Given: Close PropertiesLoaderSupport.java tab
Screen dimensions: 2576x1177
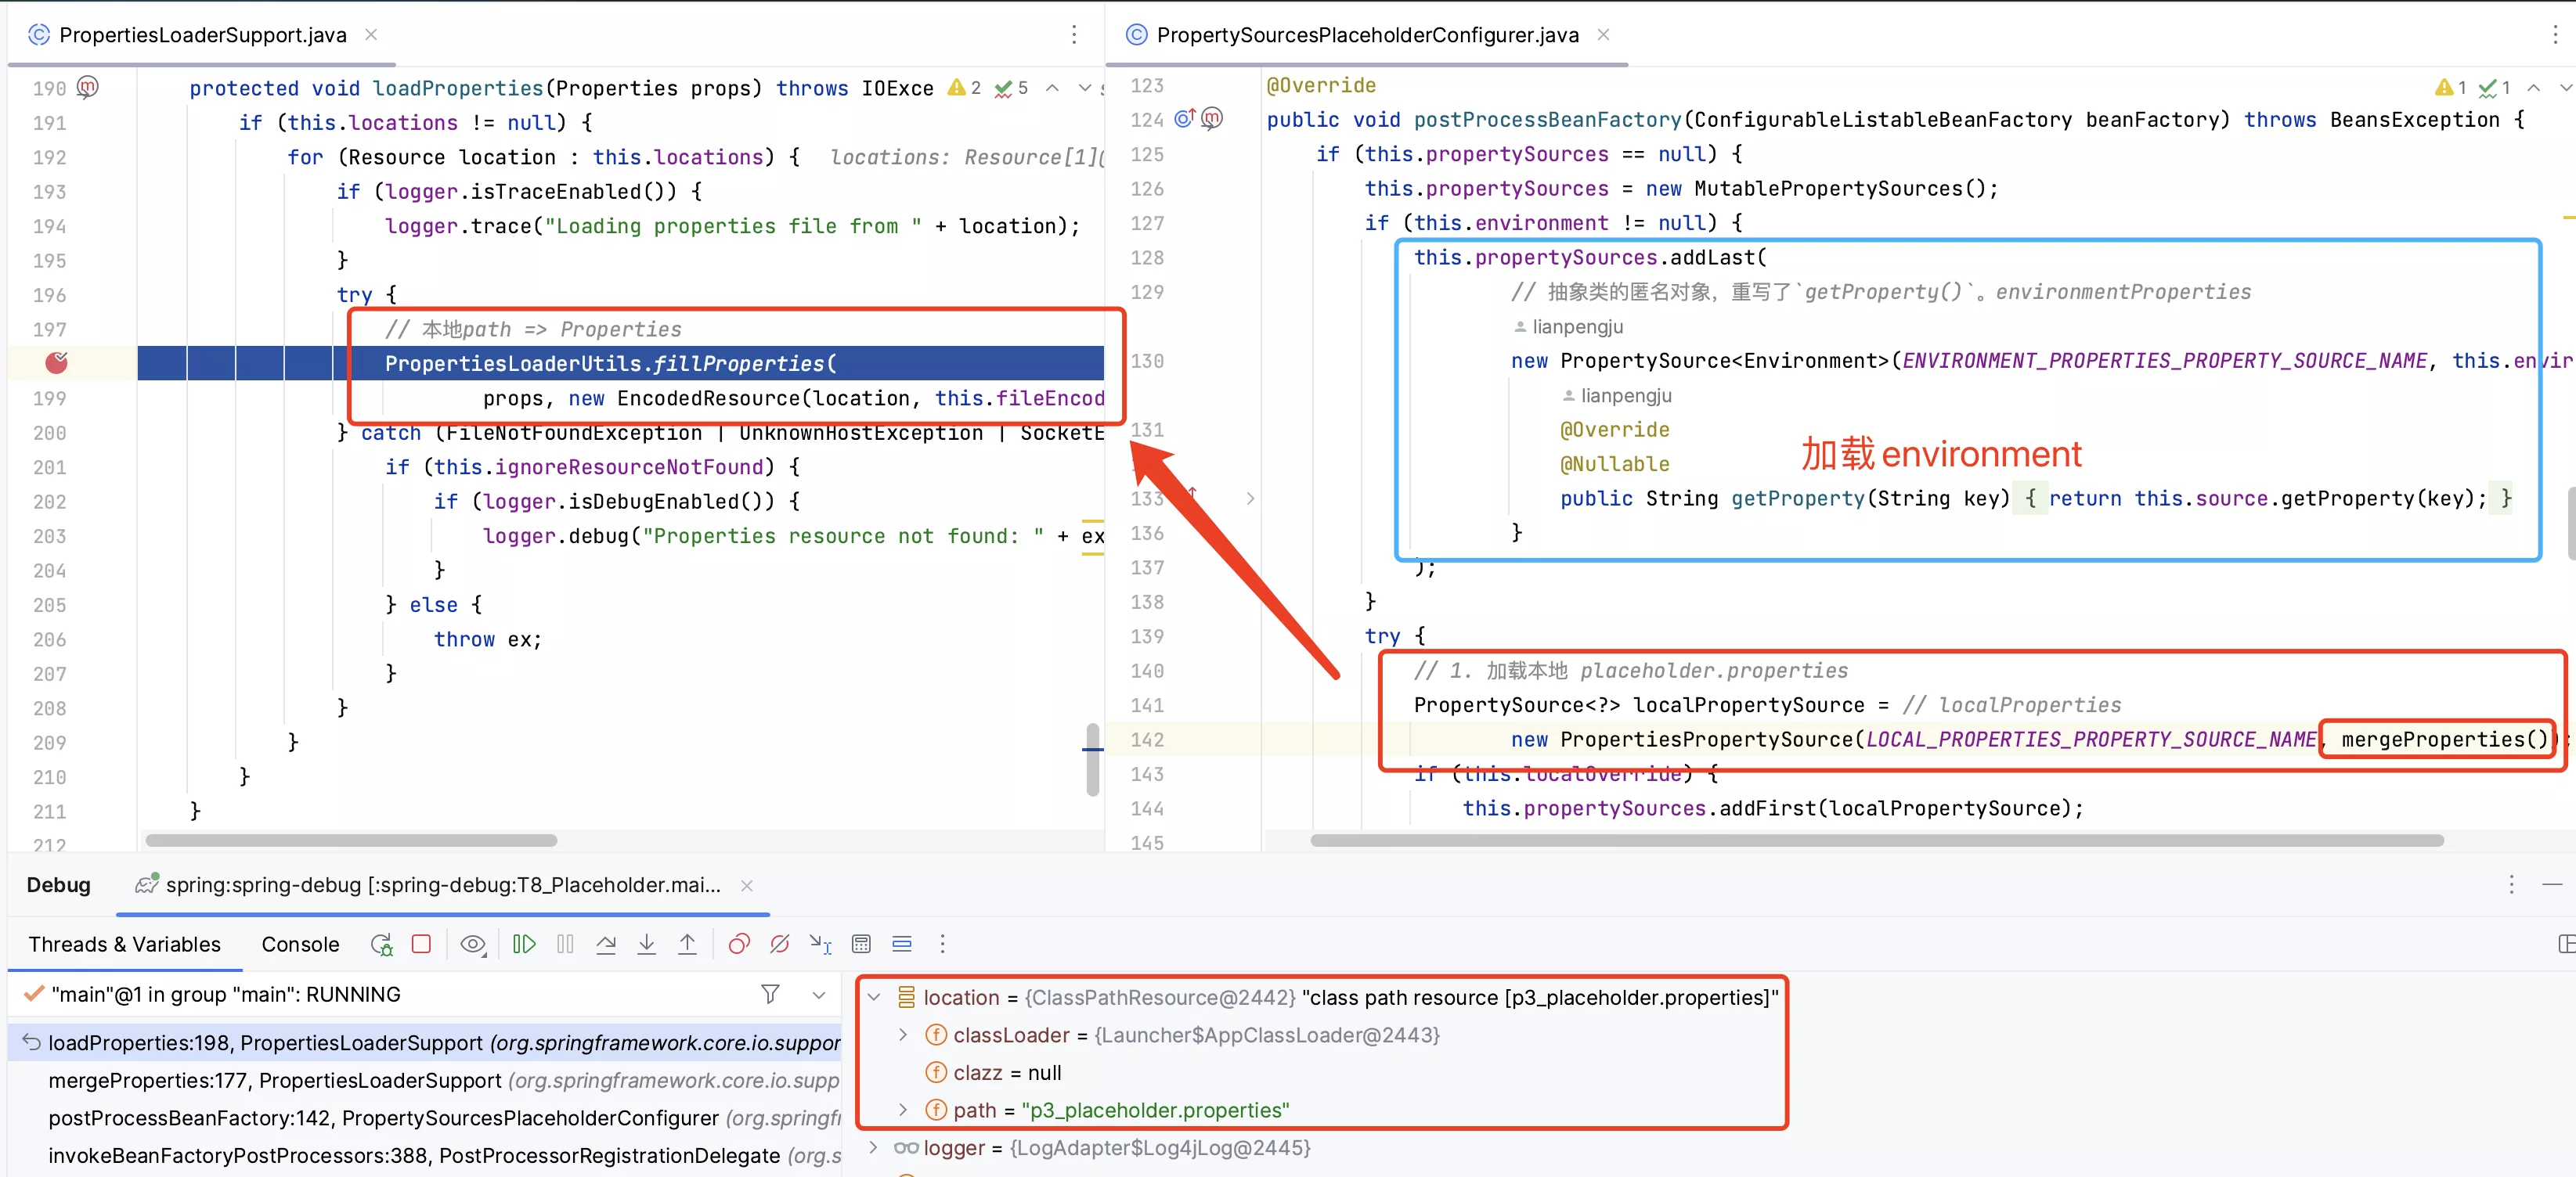Looking at the screenshot, I should [x=371, y=35].
